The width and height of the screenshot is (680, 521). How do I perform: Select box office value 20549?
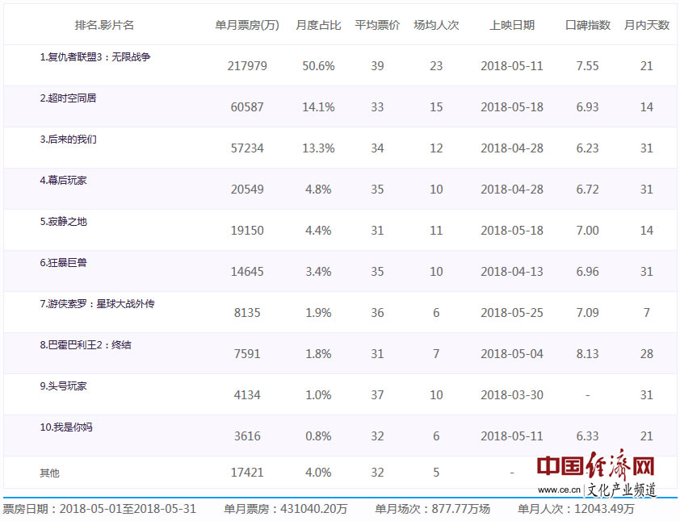point(247,190)
